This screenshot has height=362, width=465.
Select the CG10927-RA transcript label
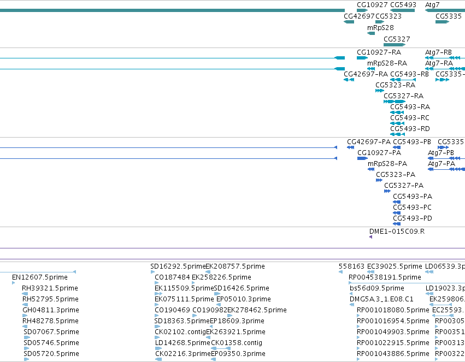pyautogui.click(x=379, y=52)
